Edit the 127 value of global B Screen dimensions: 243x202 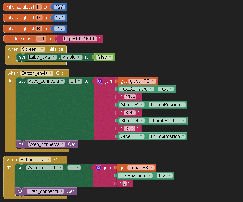click(60, 29)
